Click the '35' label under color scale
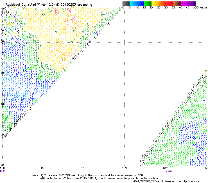Screen dimensions: 208x183 point(173,7)
